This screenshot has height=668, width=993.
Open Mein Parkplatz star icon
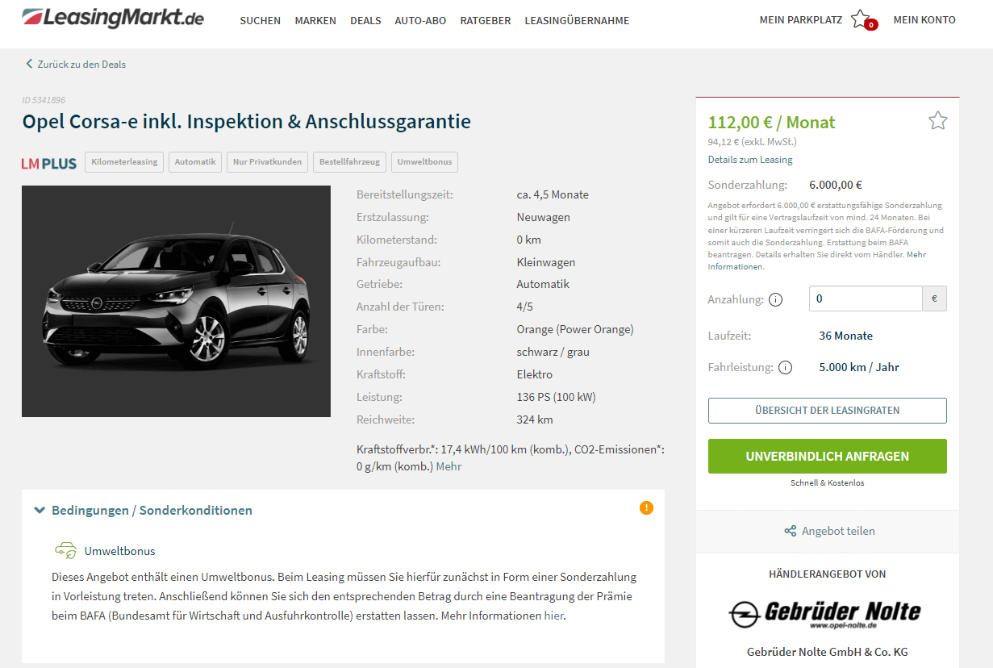tap(861, 19)
